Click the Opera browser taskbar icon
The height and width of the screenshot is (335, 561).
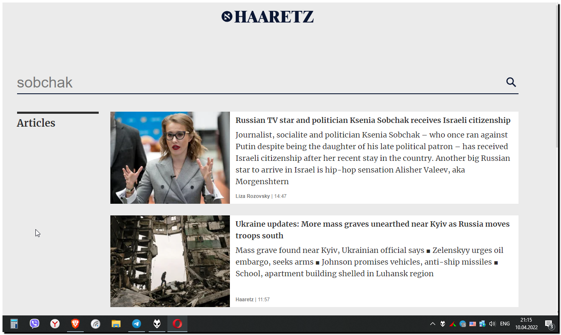(x=177, y=324)
